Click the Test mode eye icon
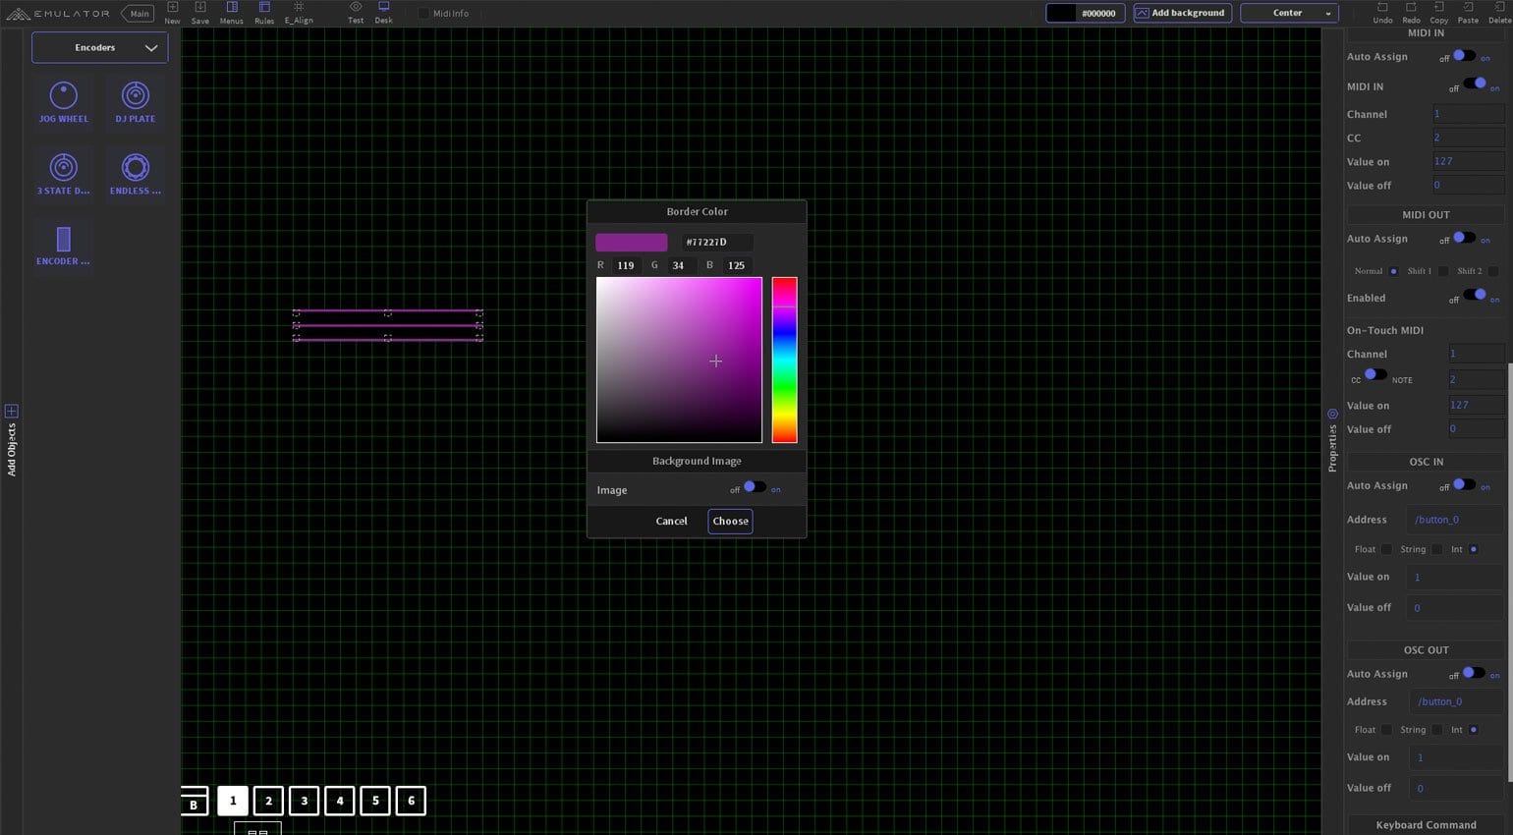 [x=356, y=8]
